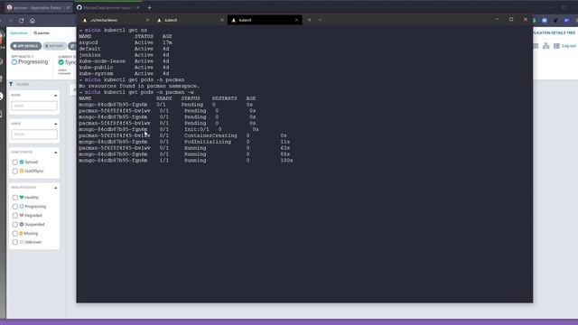578x325 pixels.
Task: Focus the Kinds filter input field
Action: click(34, 135)
